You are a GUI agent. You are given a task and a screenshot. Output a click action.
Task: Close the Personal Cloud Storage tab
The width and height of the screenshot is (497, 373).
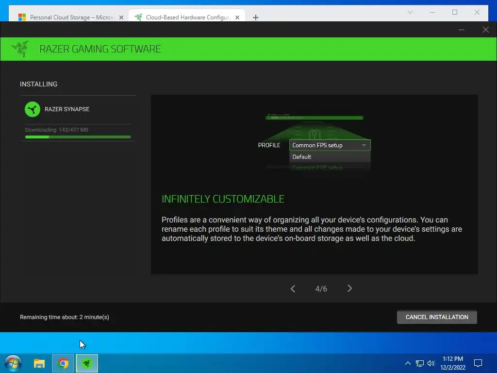(x=121, y=17)
